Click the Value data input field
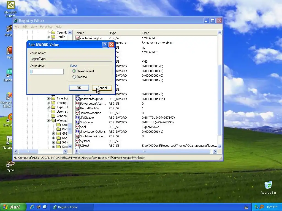 pyautogui.click(x=47, y=72)
